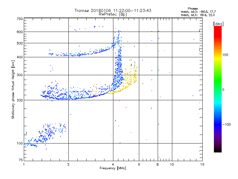
Task: Click the y-axis label '75'
Action: 21,160
